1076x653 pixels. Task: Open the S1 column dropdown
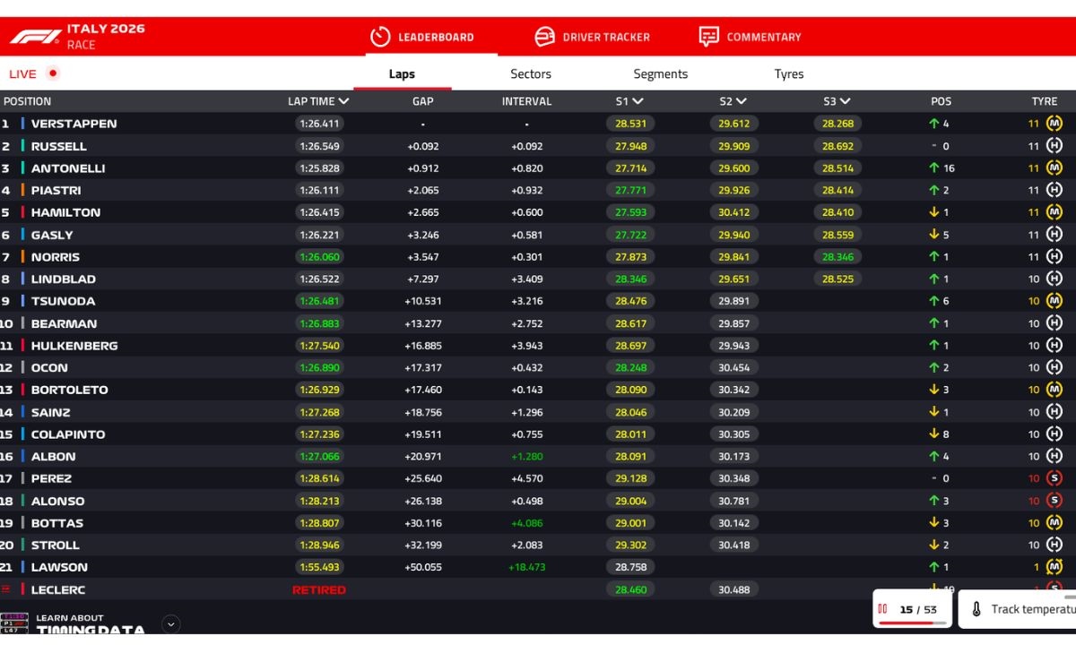click(638, 102)
